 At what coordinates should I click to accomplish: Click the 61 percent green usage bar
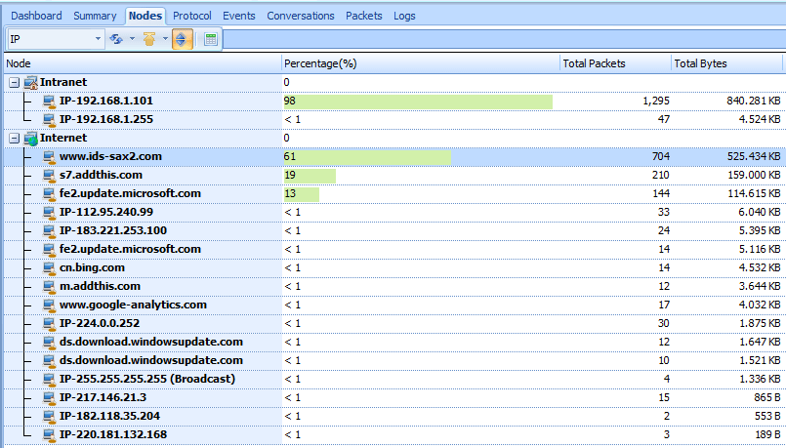coord(367,157)
